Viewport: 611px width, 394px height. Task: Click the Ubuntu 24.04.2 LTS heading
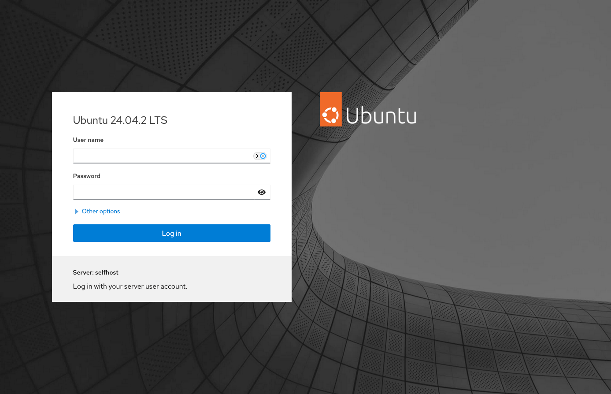click(120, 120)
